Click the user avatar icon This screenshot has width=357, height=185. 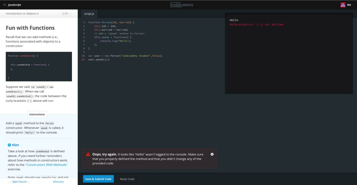point(343,5)
